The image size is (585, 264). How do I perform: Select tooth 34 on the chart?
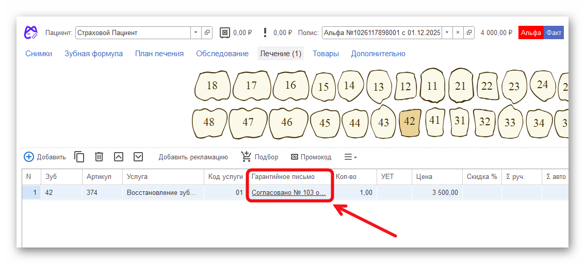539,123
